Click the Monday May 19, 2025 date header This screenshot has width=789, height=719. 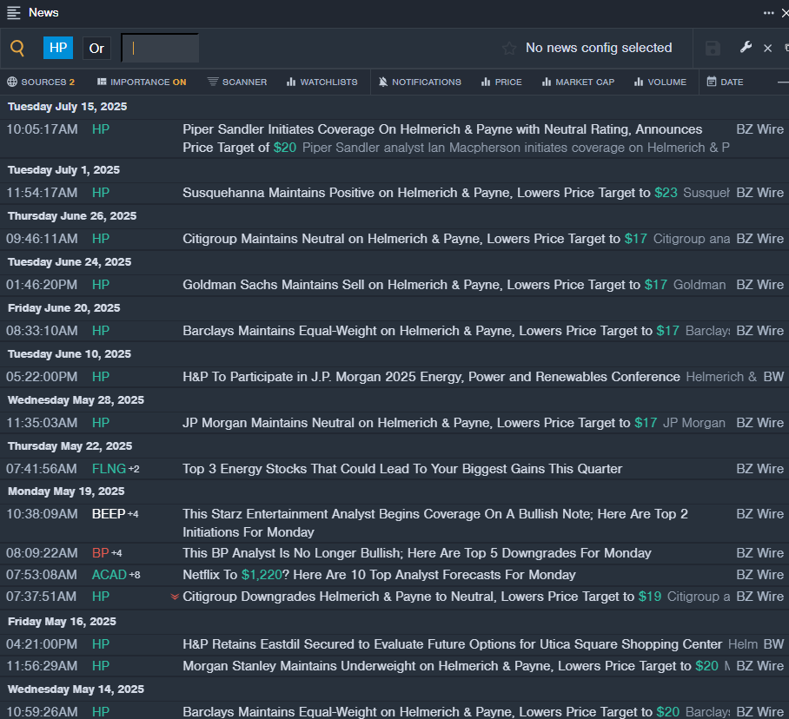pos(66,491)
